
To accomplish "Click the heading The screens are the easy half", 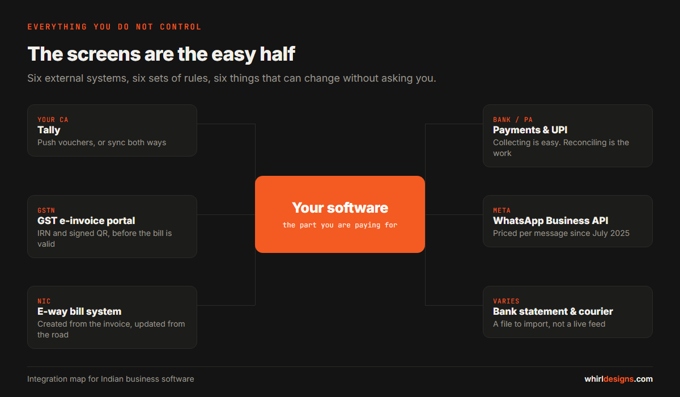I will (161, 54).
